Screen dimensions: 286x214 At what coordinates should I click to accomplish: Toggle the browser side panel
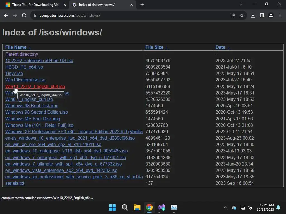(x=262, y=16)
